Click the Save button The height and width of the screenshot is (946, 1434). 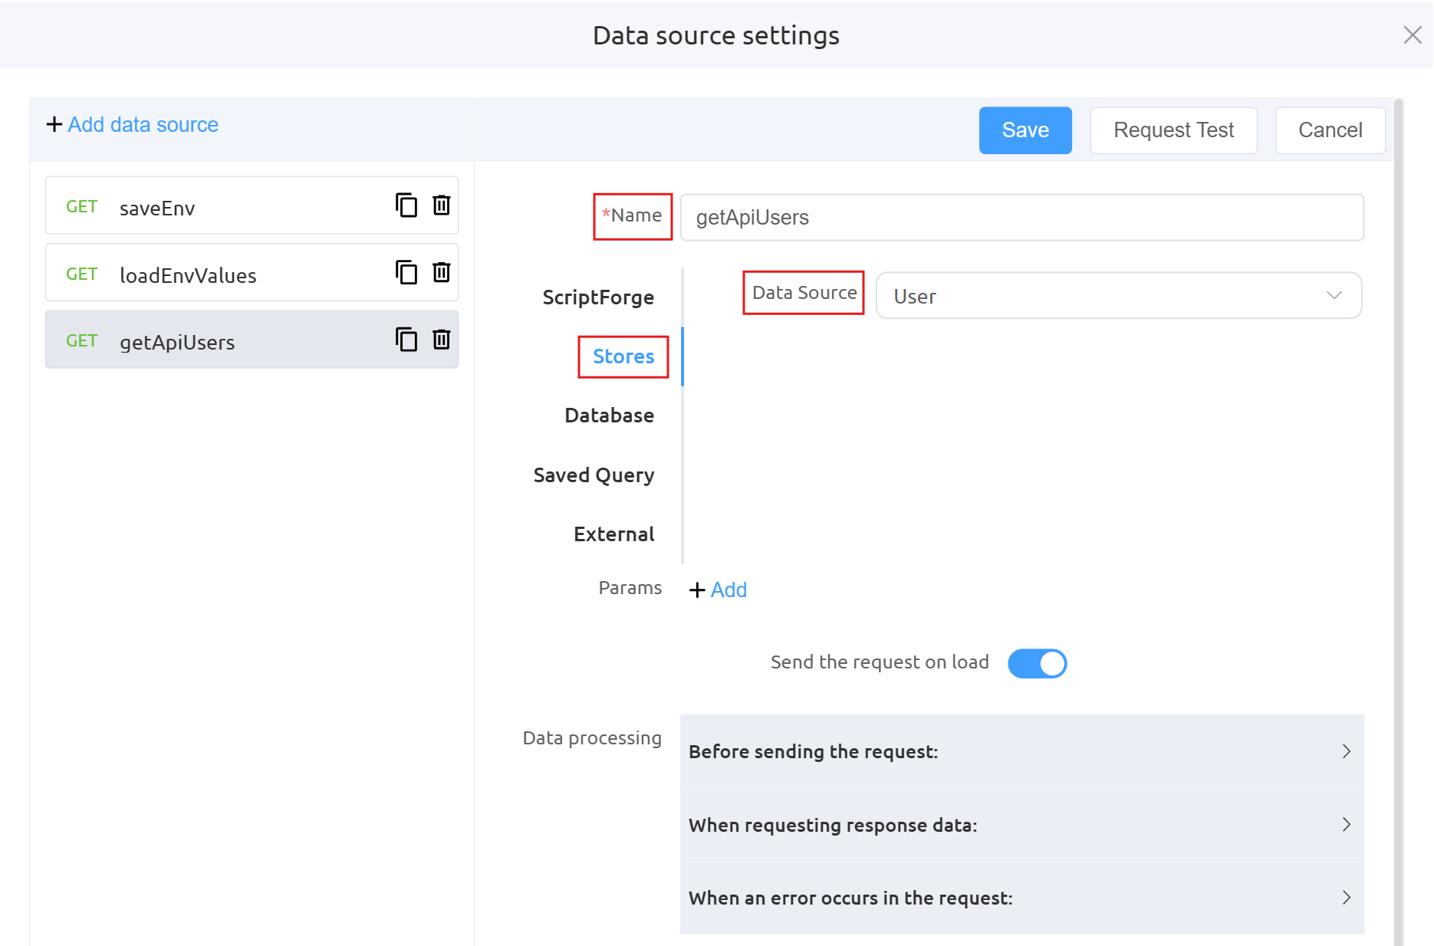pos(1025,130)
